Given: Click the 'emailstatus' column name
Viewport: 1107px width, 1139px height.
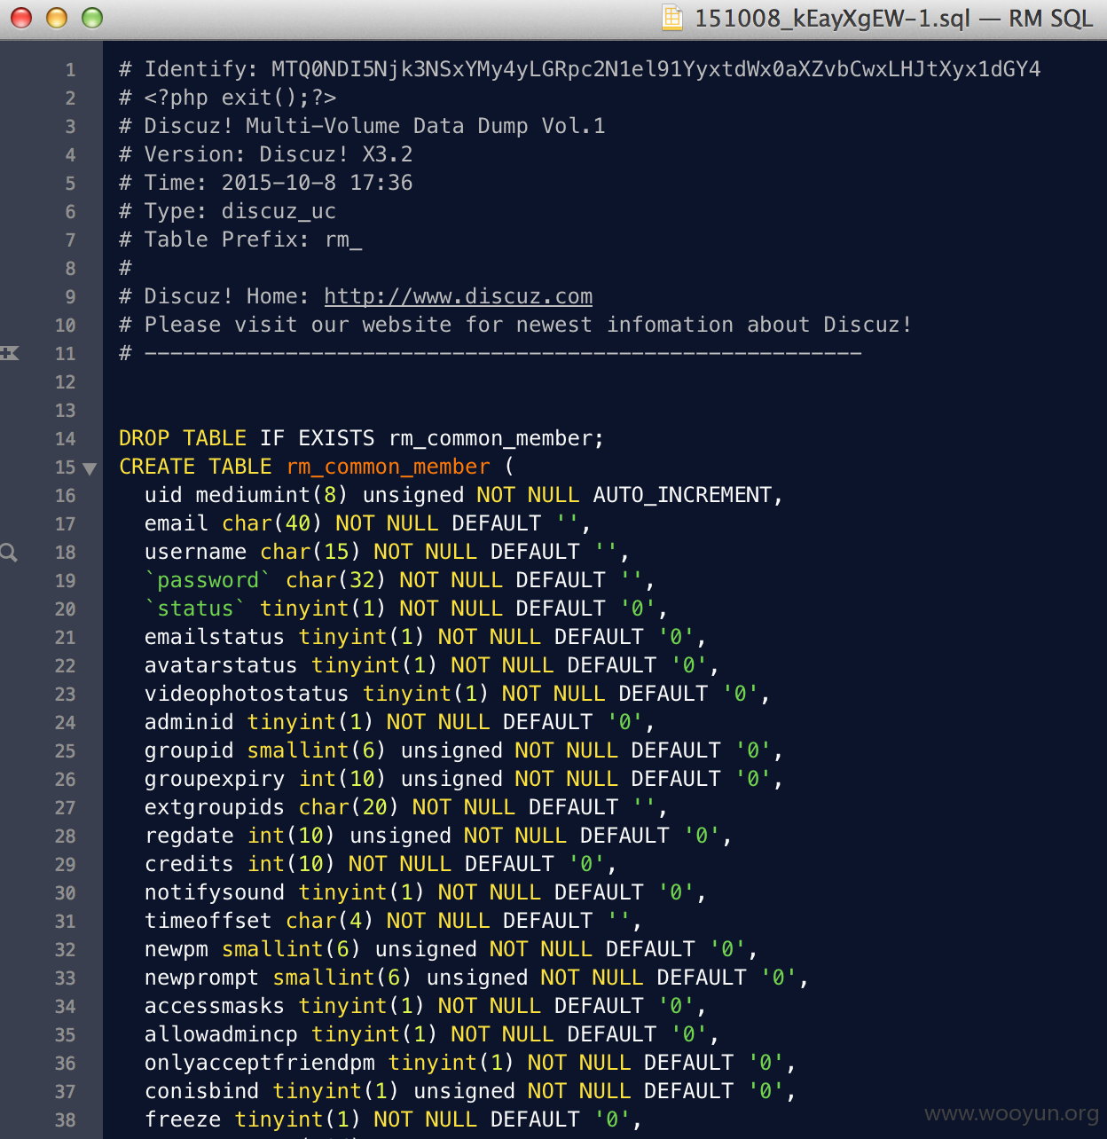Looking at the screenshot, I should pos(215,637).
